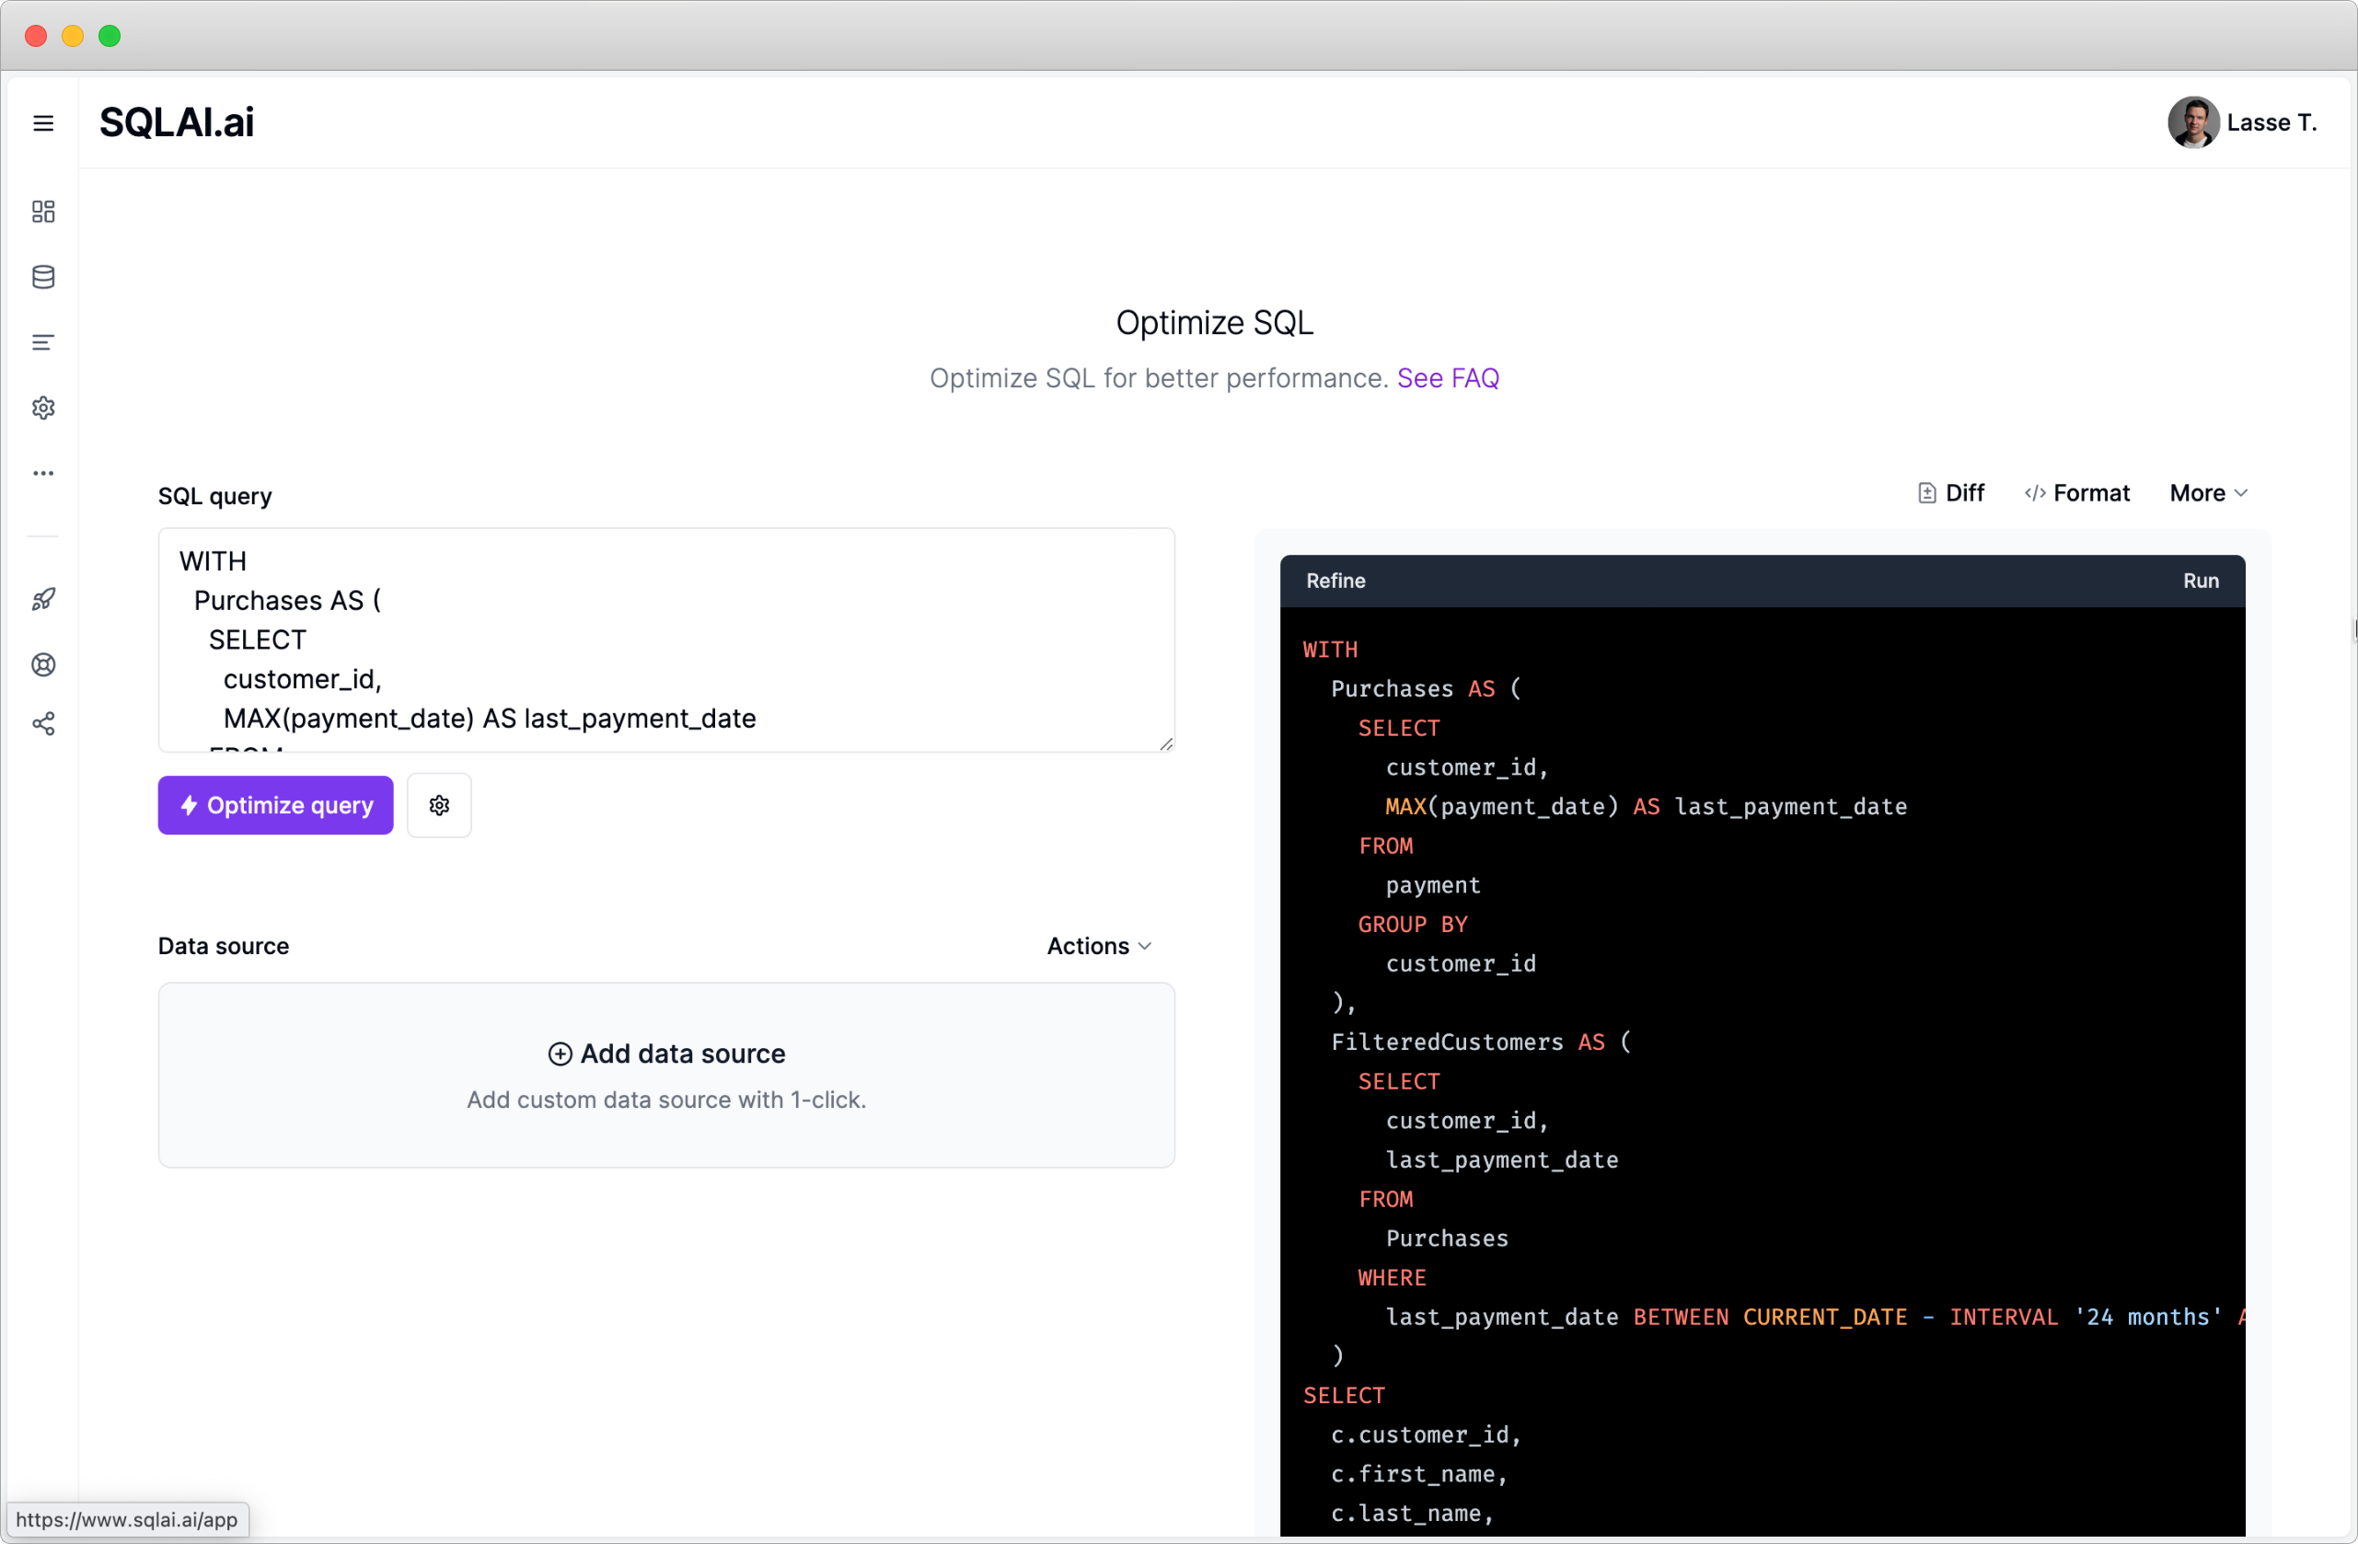Click the dashboard grid sidebar icon

pyautogui.click(x=42, y=211)
